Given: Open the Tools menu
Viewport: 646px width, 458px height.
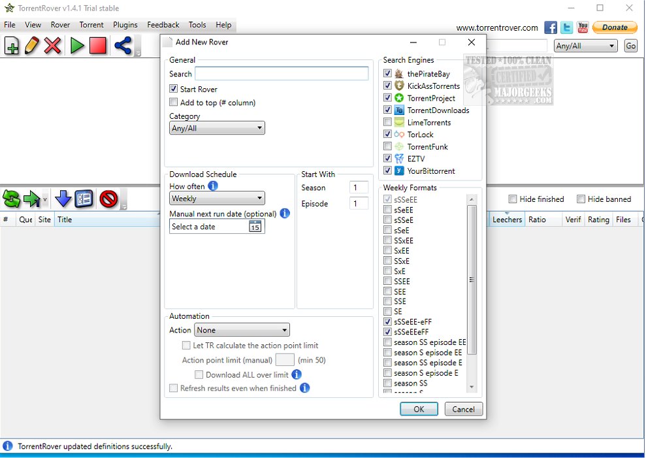Looking at the screenshot, I should 197,25.
